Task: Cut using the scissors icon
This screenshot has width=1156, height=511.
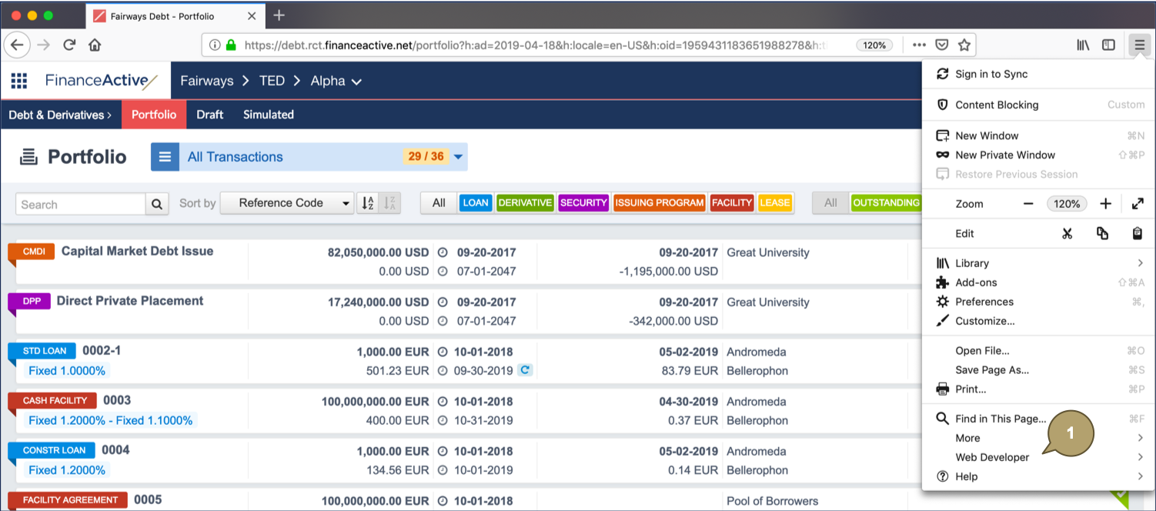Action: pyautogui.click(x=1067, y=233)
